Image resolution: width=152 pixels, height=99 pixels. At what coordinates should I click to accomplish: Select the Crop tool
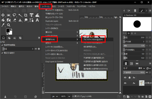[26, 15]
